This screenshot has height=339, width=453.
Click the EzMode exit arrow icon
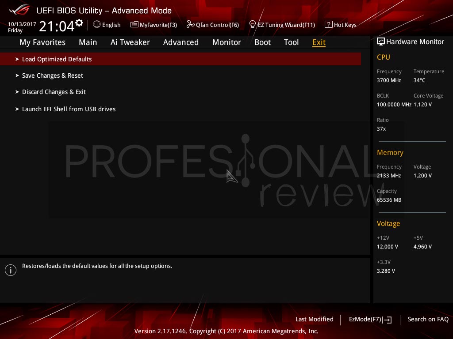[388, 320]
